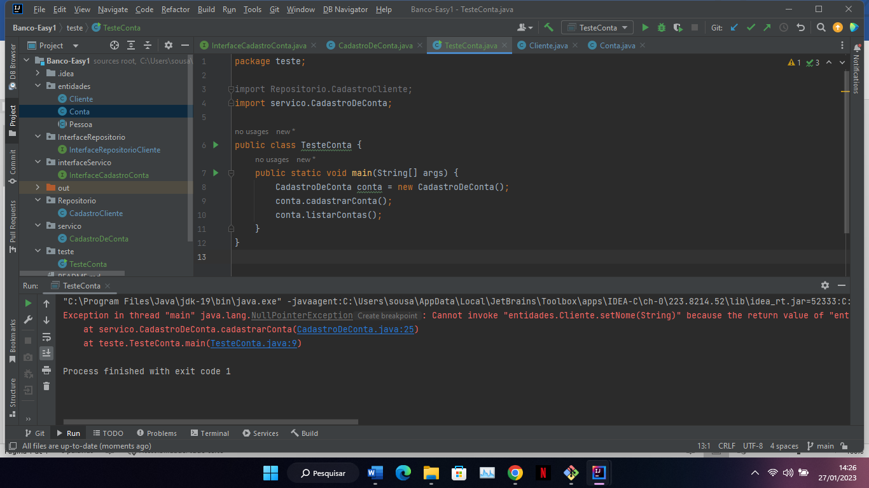Clear console with the trash icon
The image size is (869, 488).
coord(46,386)
